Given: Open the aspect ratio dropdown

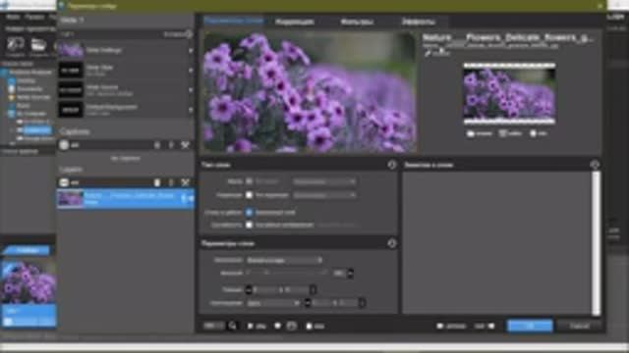Looking at the screenshot, I should [273, 303].
